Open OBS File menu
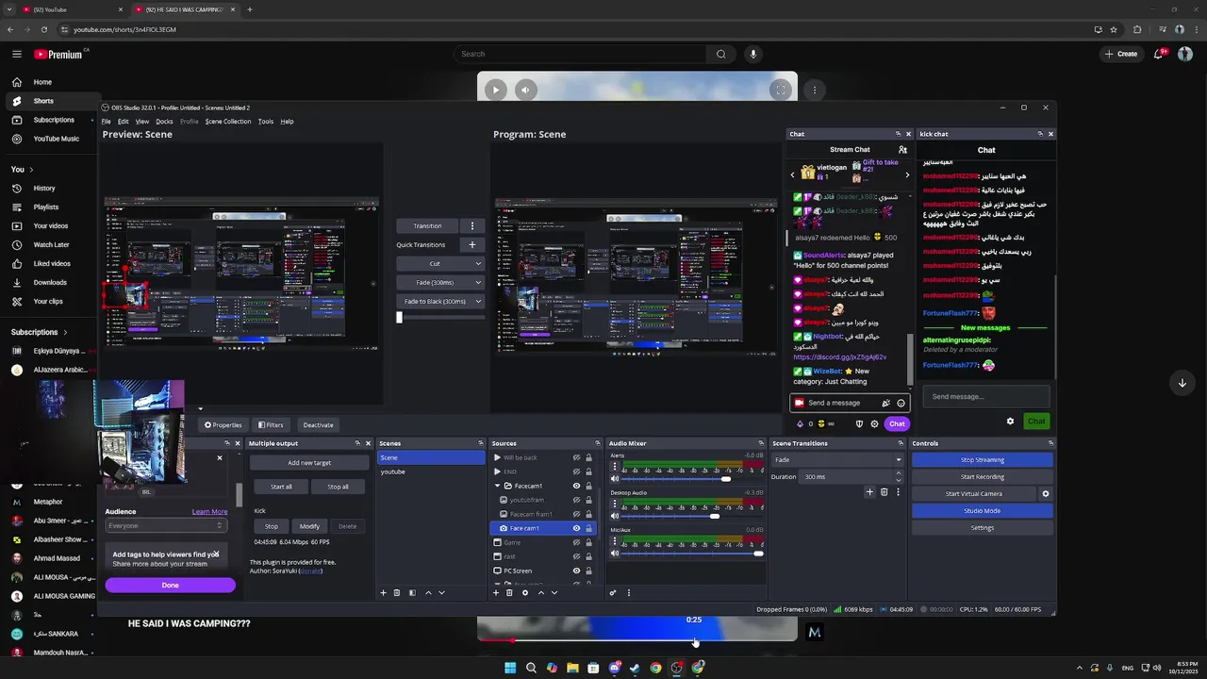1207x679 pixels. (x=107, y=121)
